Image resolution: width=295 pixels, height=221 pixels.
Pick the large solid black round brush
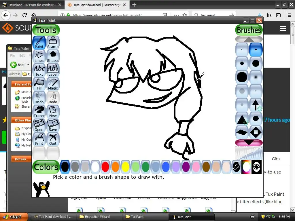[x=242, y=77]
